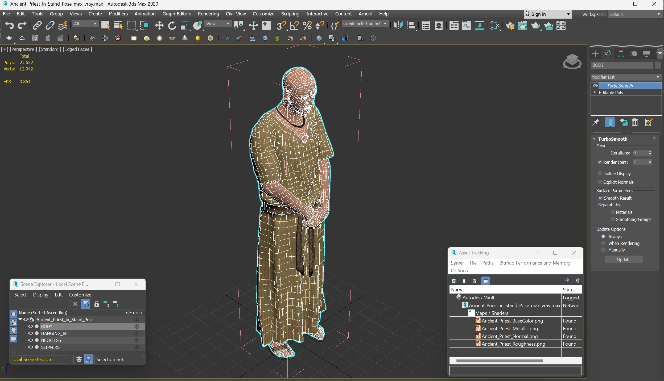
Task: Select the Select and Link tool
Action: [x=37, y=26]
